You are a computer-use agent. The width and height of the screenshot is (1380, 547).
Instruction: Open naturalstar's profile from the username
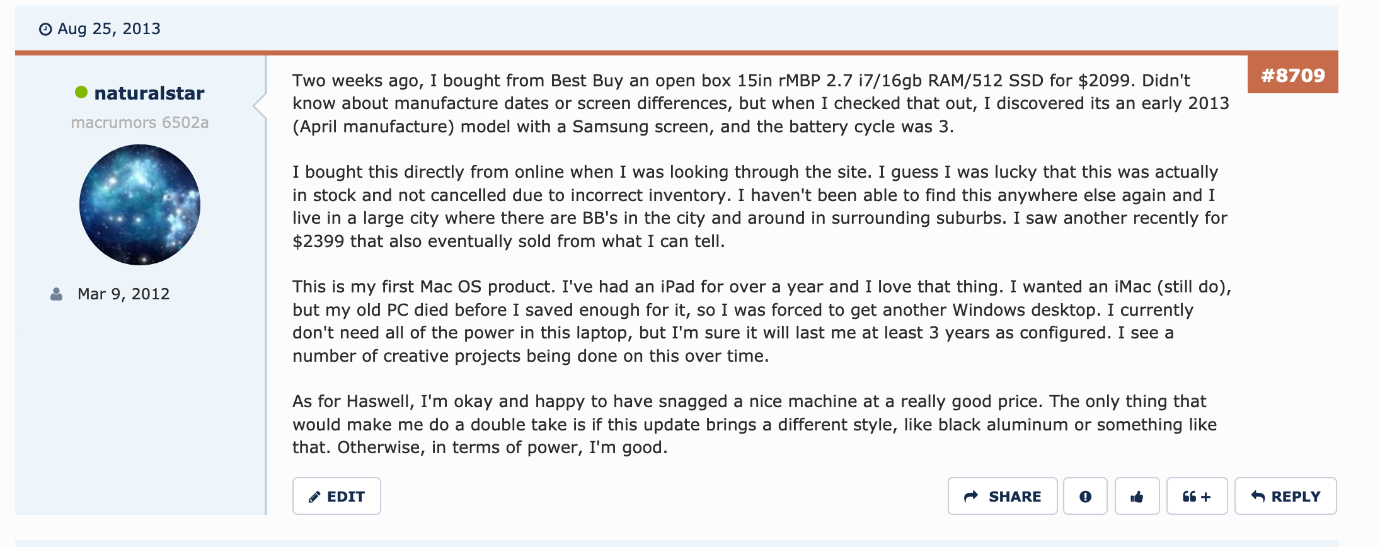click(149, 93)
